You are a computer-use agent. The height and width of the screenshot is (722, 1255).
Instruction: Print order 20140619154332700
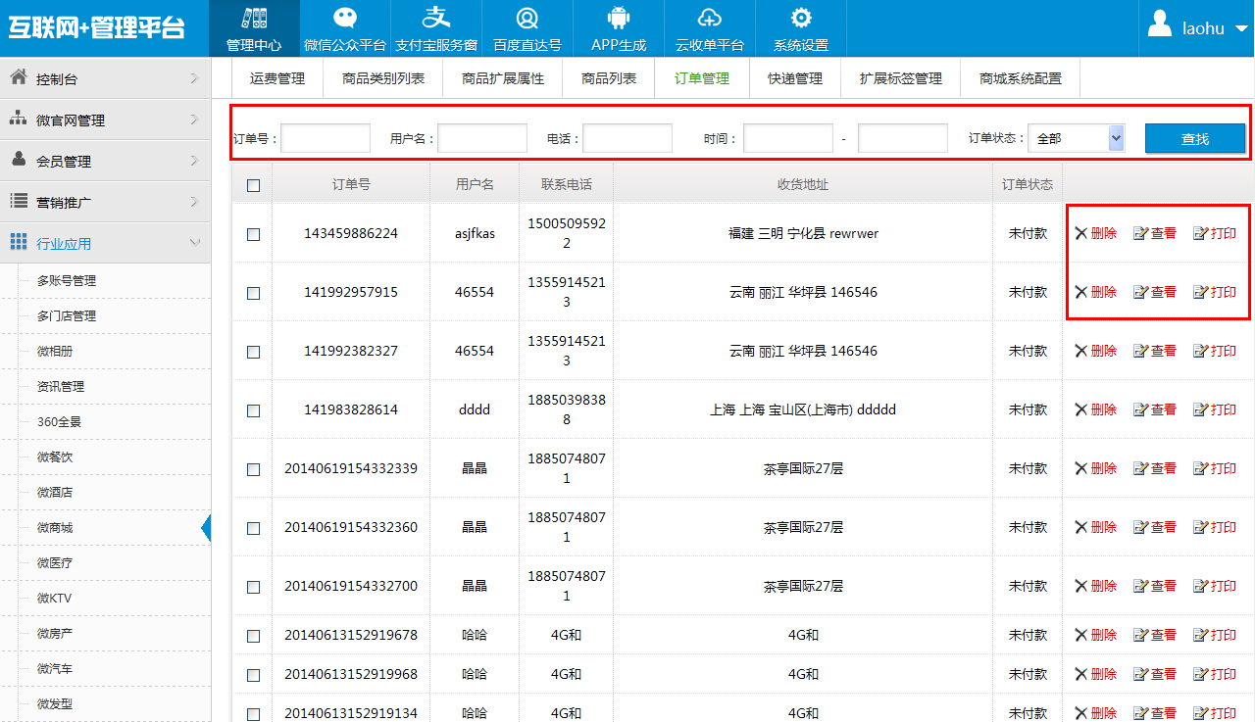tap(1215, 586)
